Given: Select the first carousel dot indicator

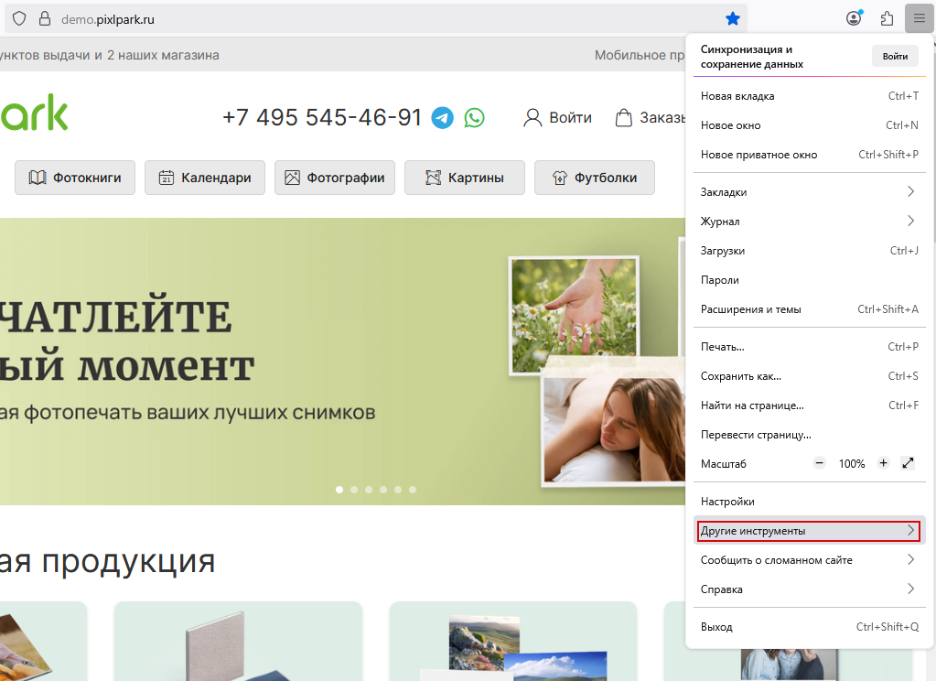Looking at the screenshot, I should pos(339,490).
